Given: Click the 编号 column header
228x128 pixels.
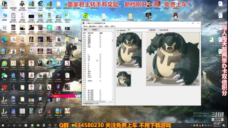Looking at the screenshot, I should [x=84, y=33].
